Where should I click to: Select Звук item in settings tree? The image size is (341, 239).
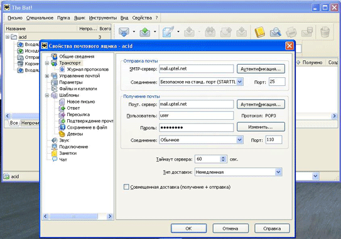(64, 141)
